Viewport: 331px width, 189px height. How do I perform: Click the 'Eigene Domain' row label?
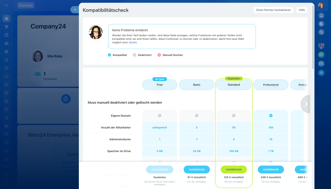(121, 116)
